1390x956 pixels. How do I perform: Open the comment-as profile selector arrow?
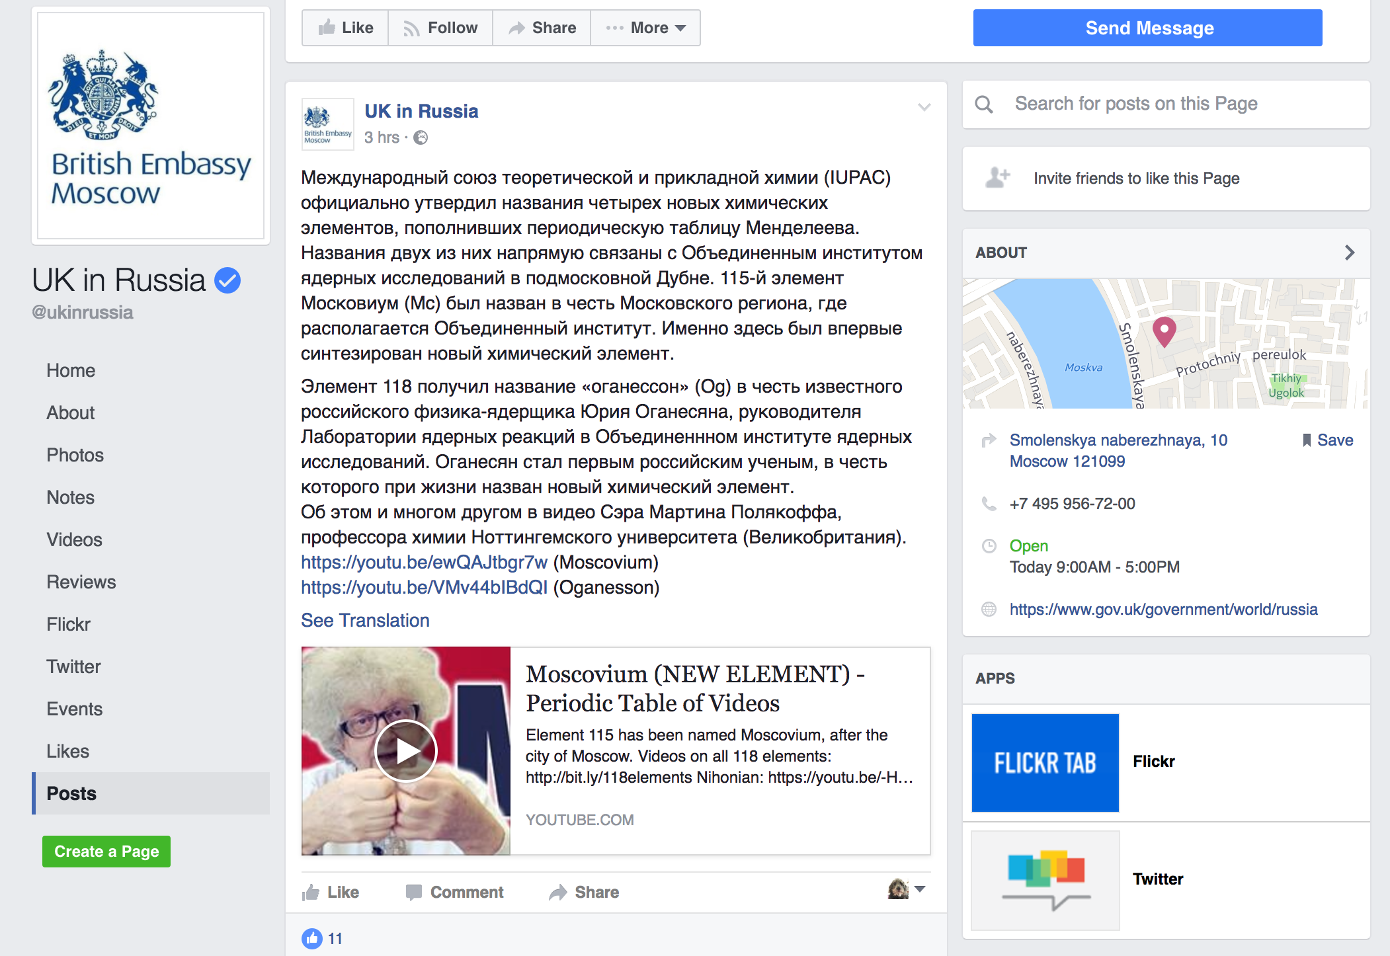(919, 889)
